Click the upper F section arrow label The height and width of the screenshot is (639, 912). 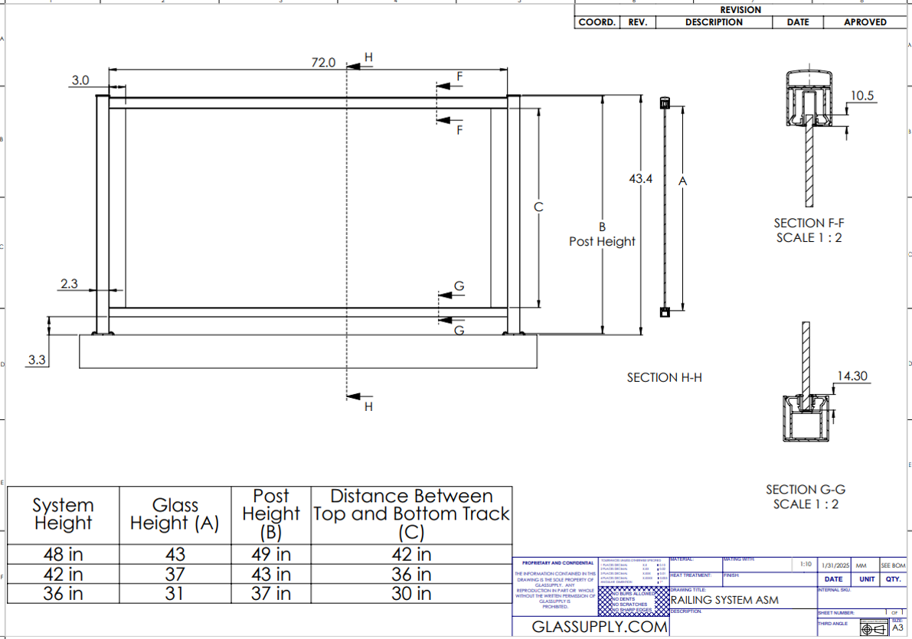pos(459,77)
